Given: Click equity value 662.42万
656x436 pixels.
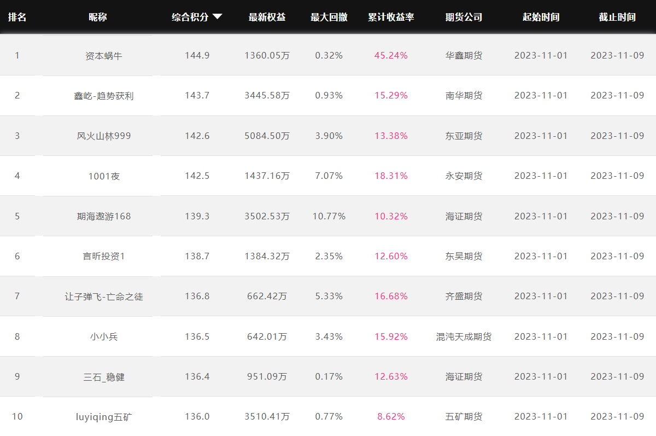Looking at the screenshot, I should [x=267, y=296].
